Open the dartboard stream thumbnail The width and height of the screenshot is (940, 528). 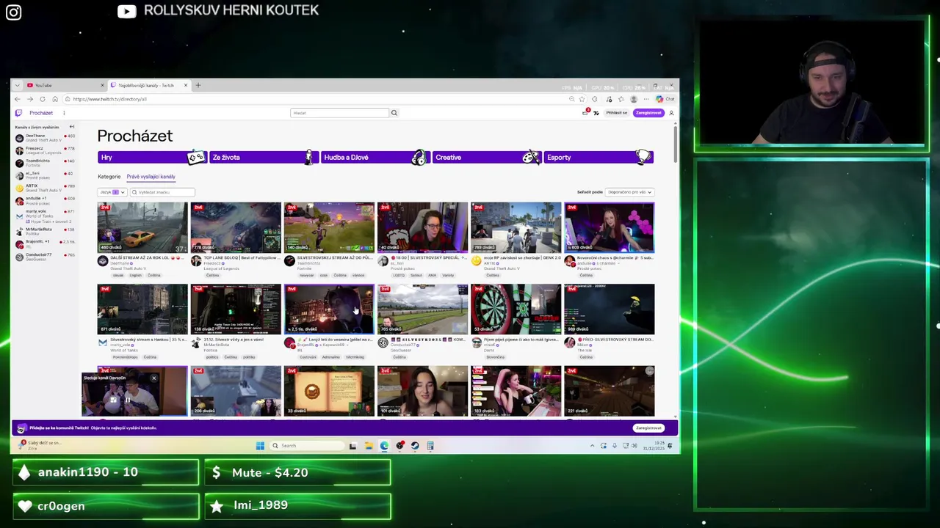click(x=516, y=309)
